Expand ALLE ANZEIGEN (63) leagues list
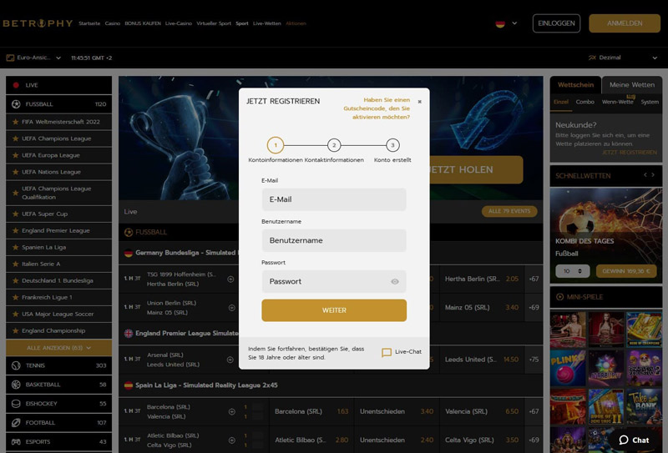 (58, 348)
